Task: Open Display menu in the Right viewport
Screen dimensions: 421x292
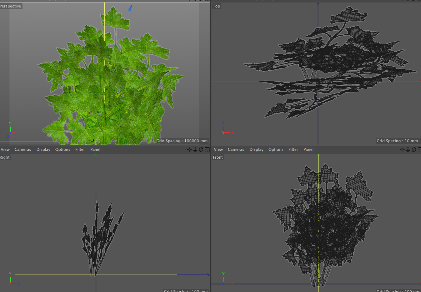Action: pyautogui.click(x=43, y=150)
